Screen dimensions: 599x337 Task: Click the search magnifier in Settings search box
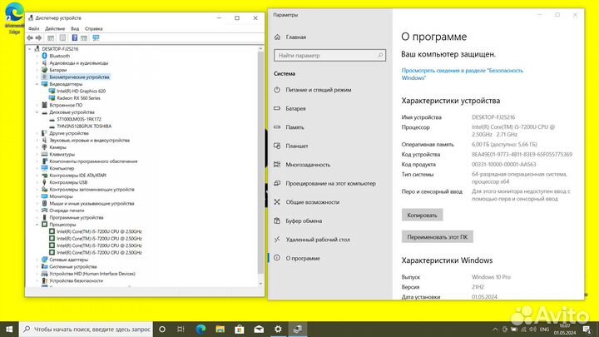click(380, 56)
